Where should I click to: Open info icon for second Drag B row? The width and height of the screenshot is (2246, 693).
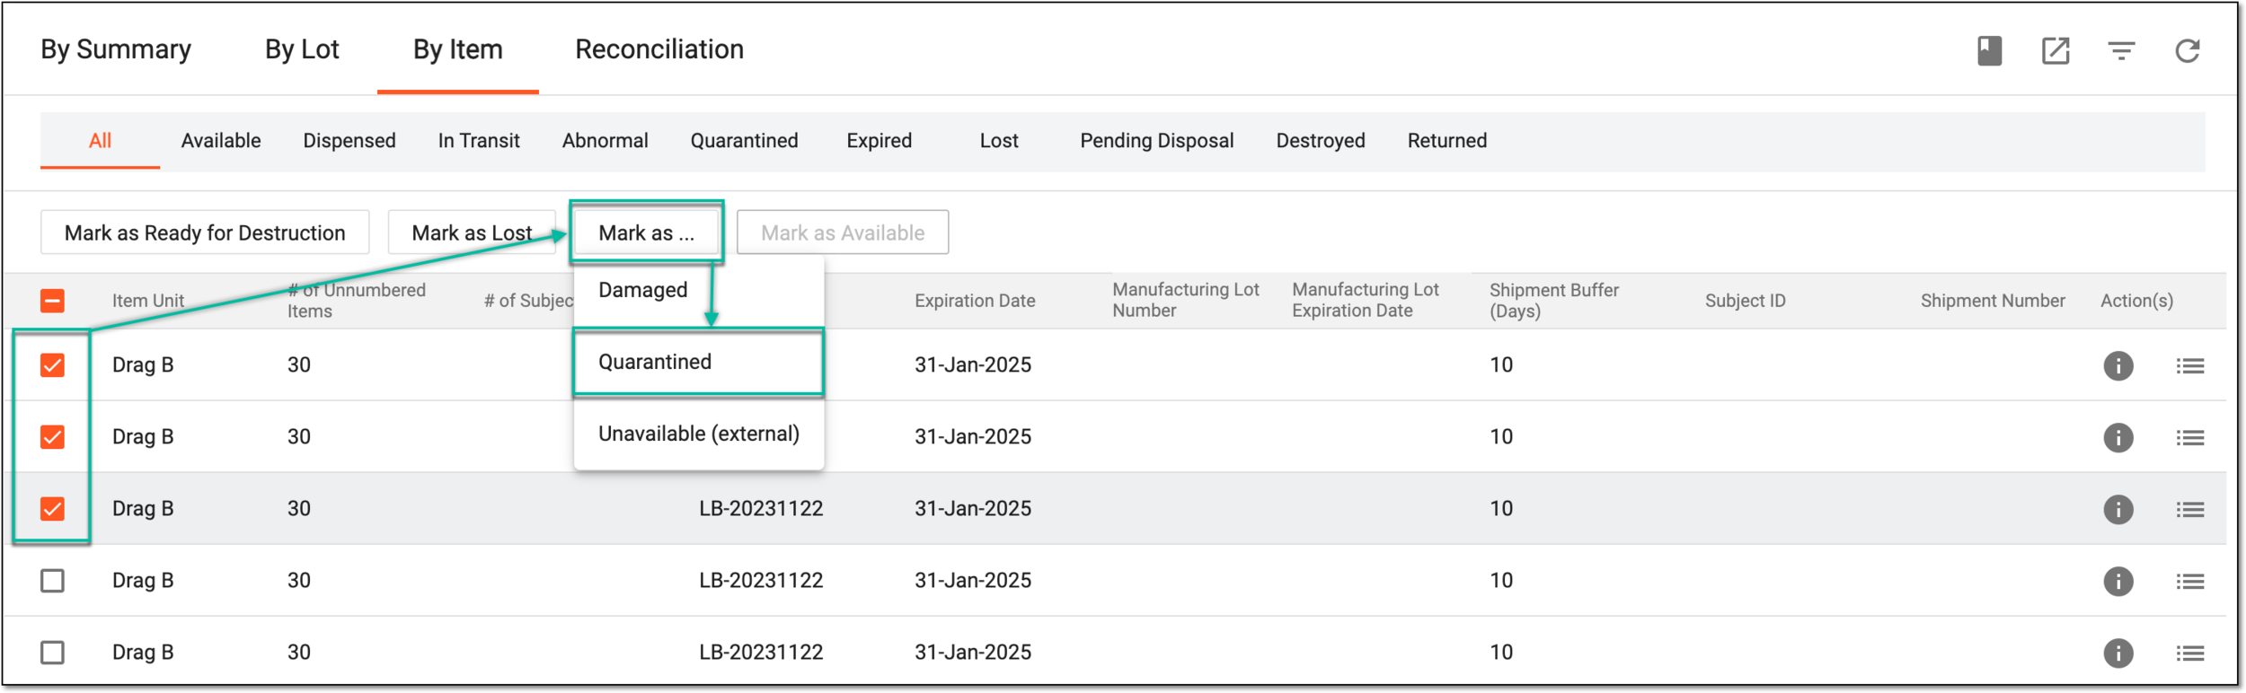[x=2118, y=437]
